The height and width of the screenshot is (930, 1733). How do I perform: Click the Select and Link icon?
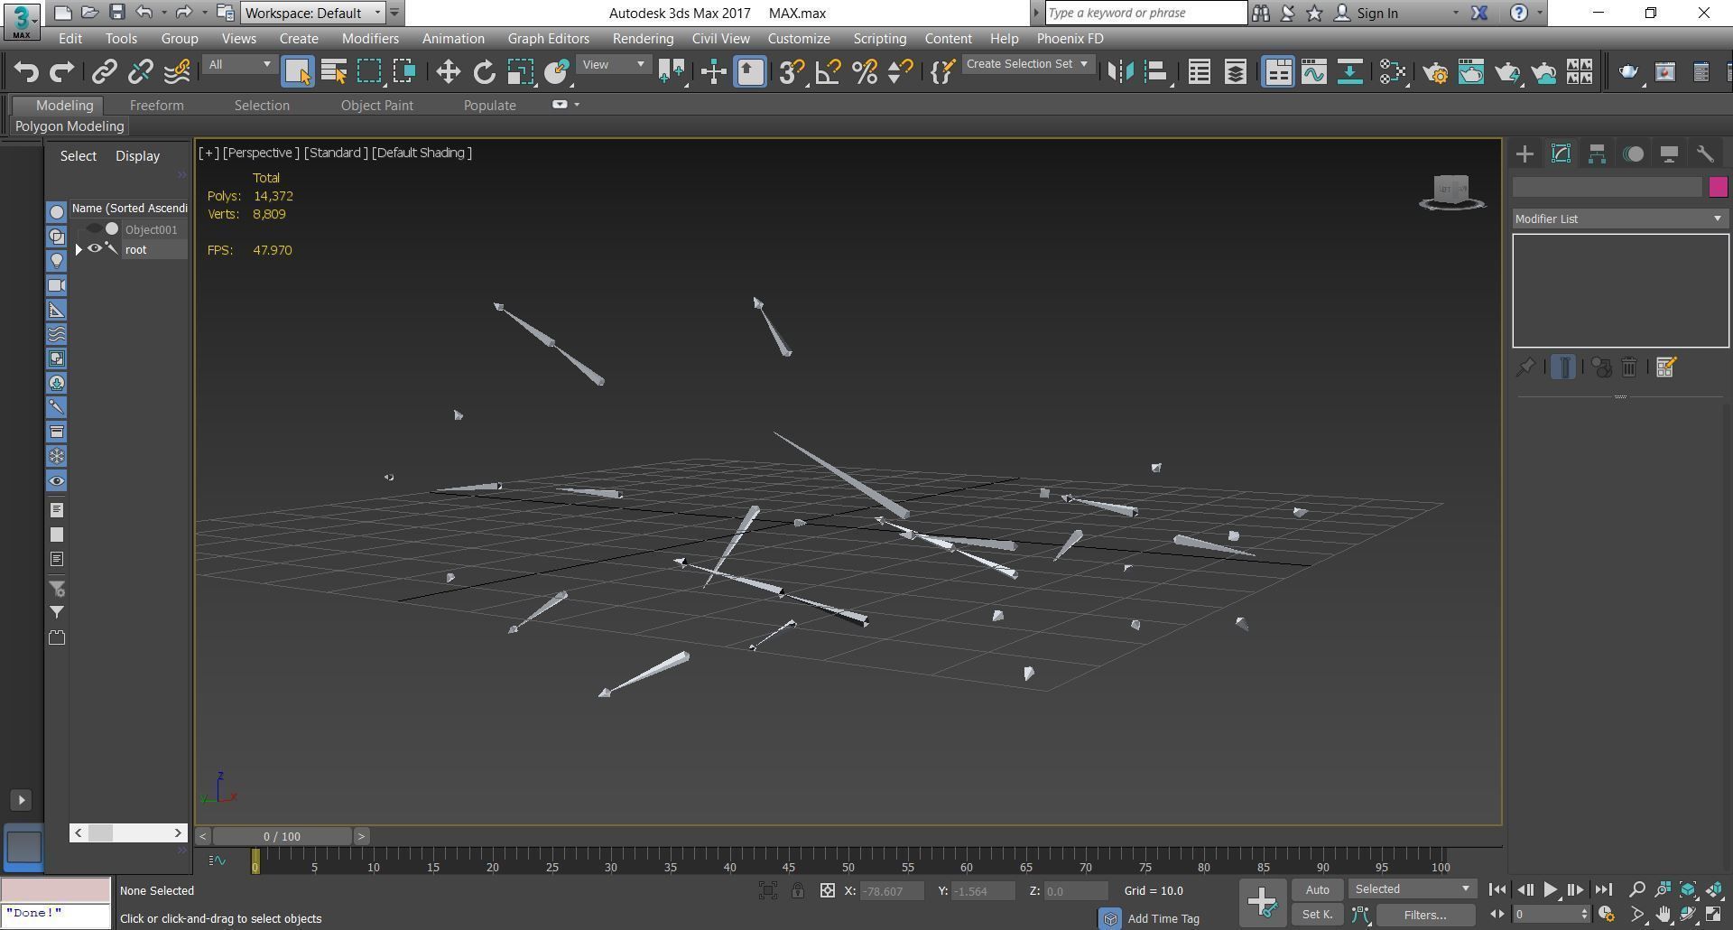coord(105,71)
